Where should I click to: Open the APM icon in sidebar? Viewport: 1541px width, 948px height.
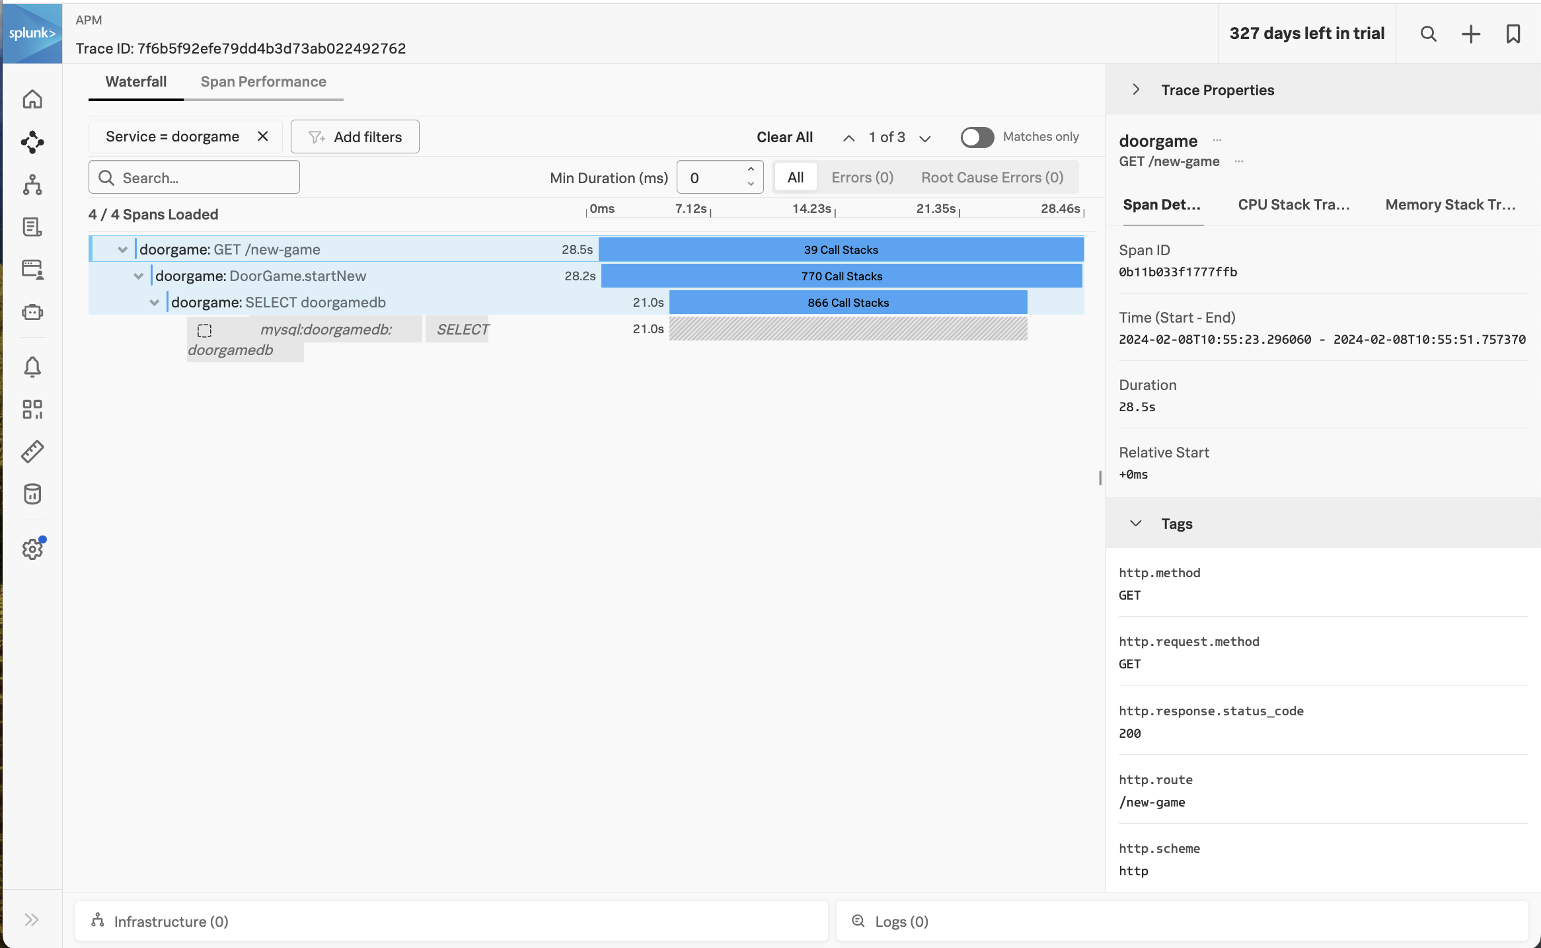tap(32, 142)
